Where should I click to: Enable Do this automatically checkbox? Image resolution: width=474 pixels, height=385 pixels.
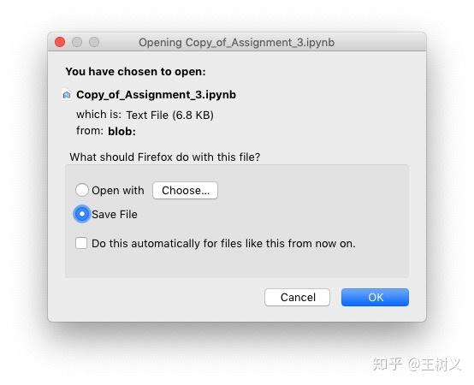coord(81,243)
